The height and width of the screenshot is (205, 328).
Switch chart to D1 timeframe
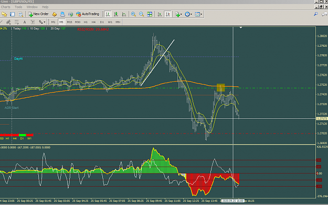pos(102,22)
